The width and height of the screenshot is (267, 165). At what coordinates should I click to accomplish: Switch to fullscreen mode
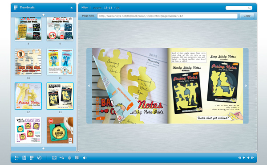pyautogui.click(x=54, y=158)
